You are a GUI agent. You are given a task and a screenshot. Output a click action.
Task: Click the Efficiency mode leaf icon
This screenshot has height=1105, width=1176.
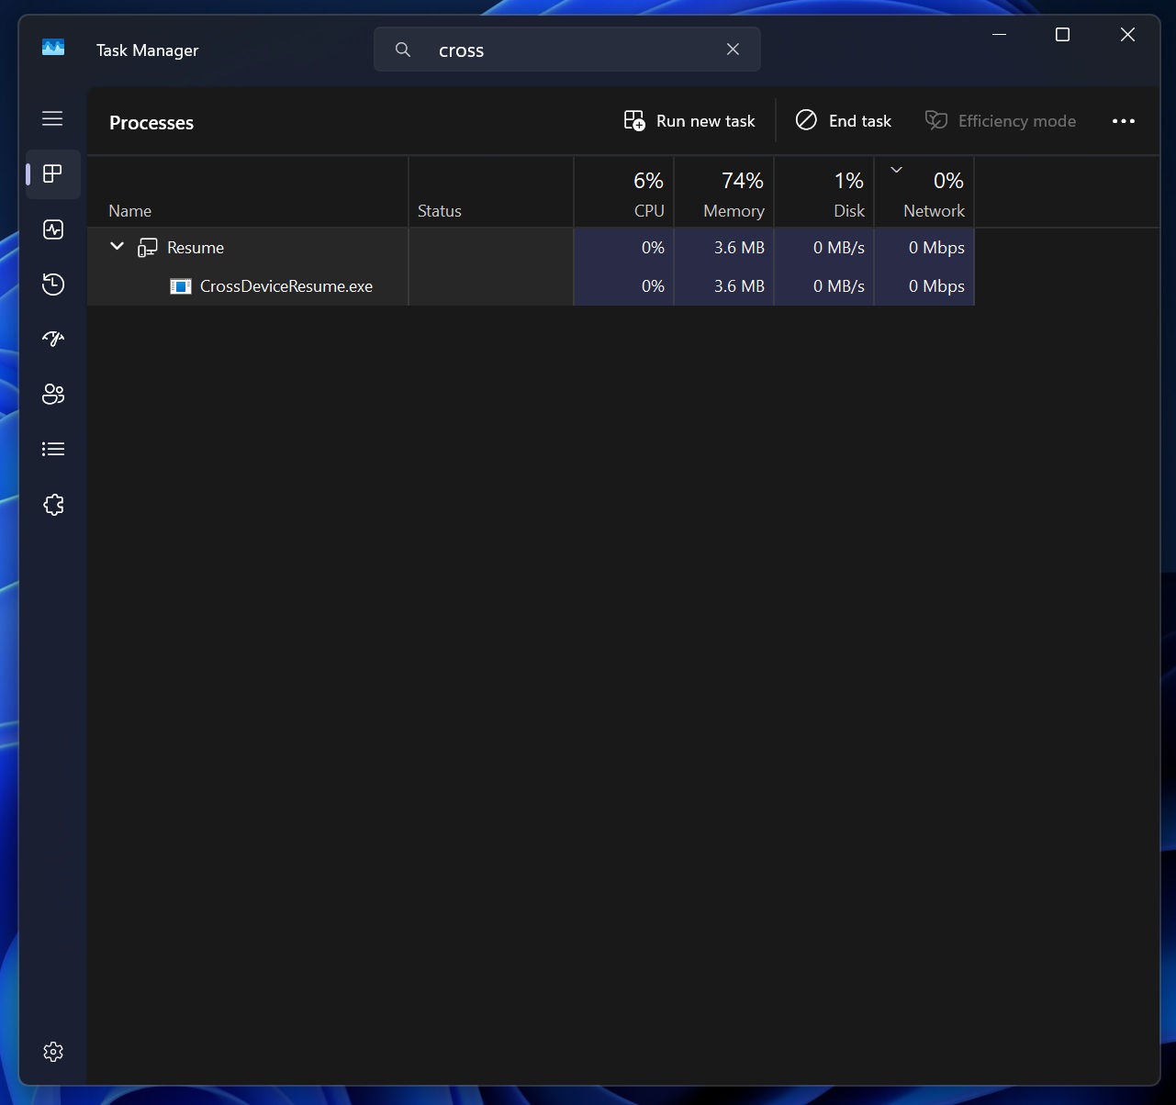pyautogui.click(x=935, y=120)
